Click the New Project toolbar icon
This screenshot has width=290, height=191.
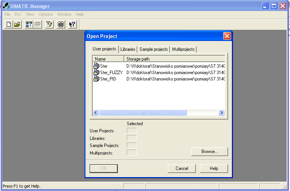[x=9, y=24]
